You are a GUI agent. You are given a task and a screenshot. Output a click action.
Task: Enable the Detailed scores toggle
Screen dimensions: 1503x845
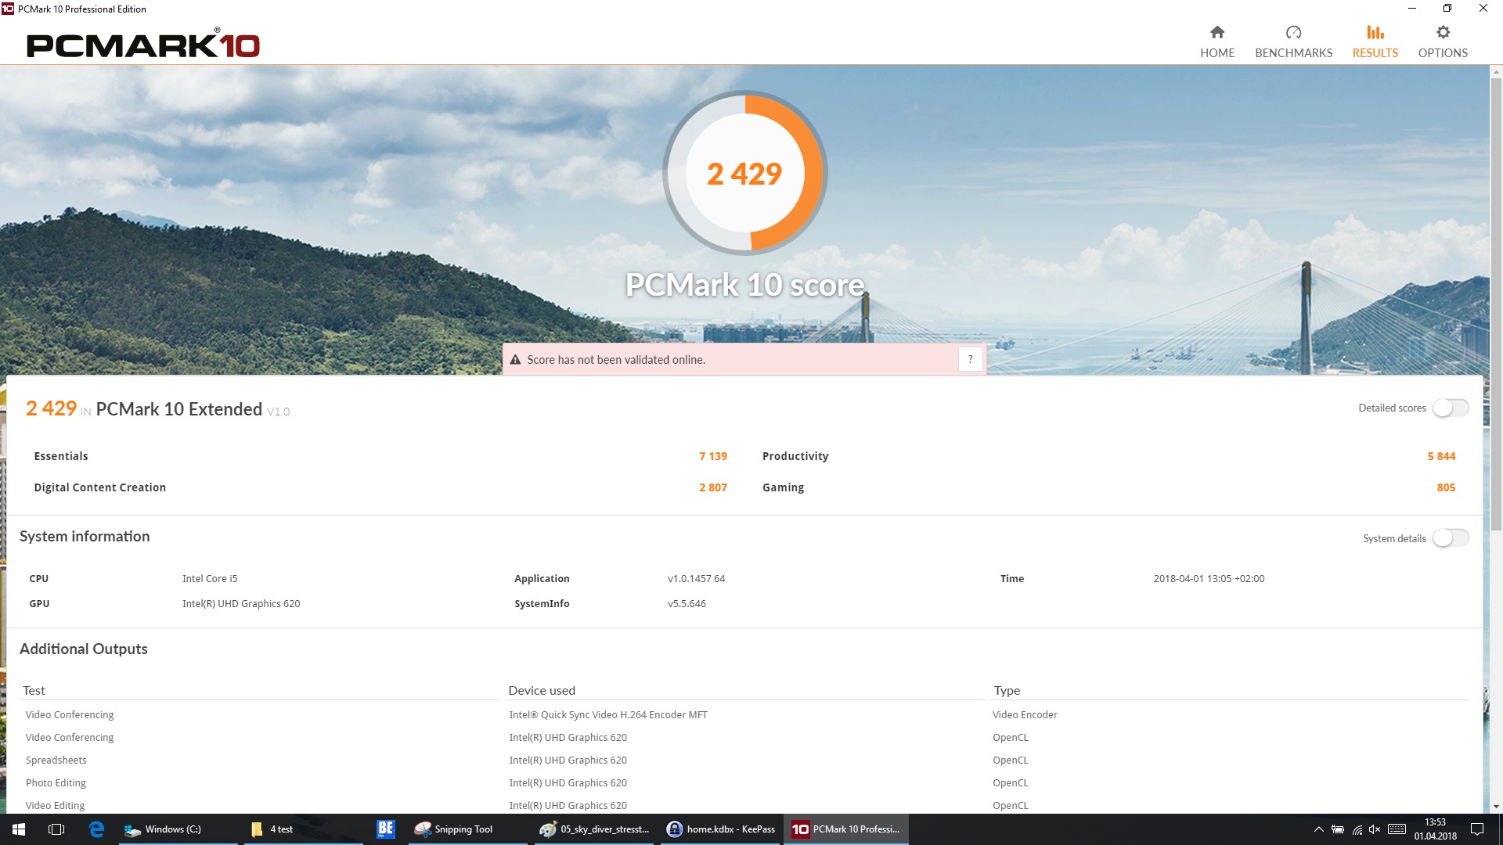click(1450, 408)
